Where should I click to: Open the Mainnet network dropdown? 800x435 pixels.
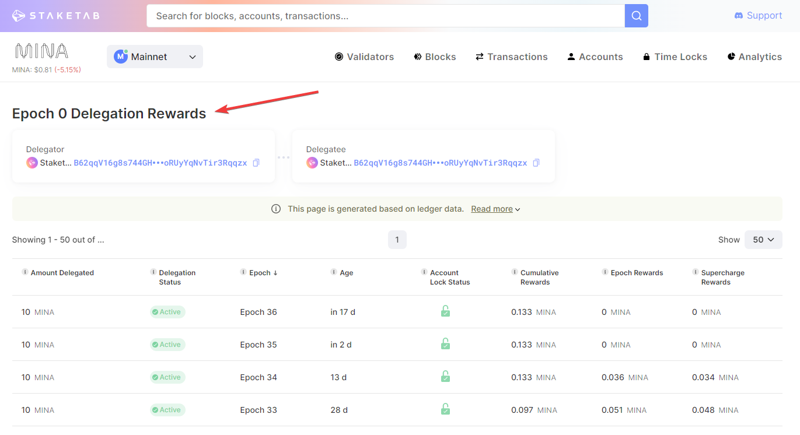coord(155,57)
